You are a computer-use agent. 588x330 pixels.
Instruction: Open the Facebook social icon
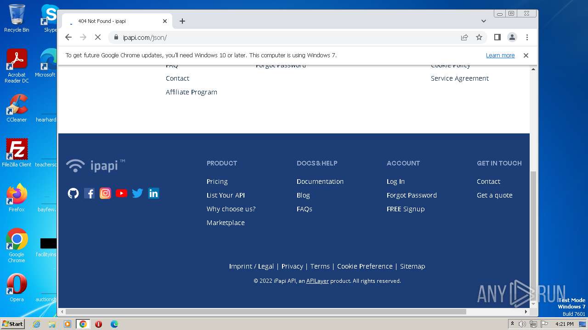click(x=90, y=193)
